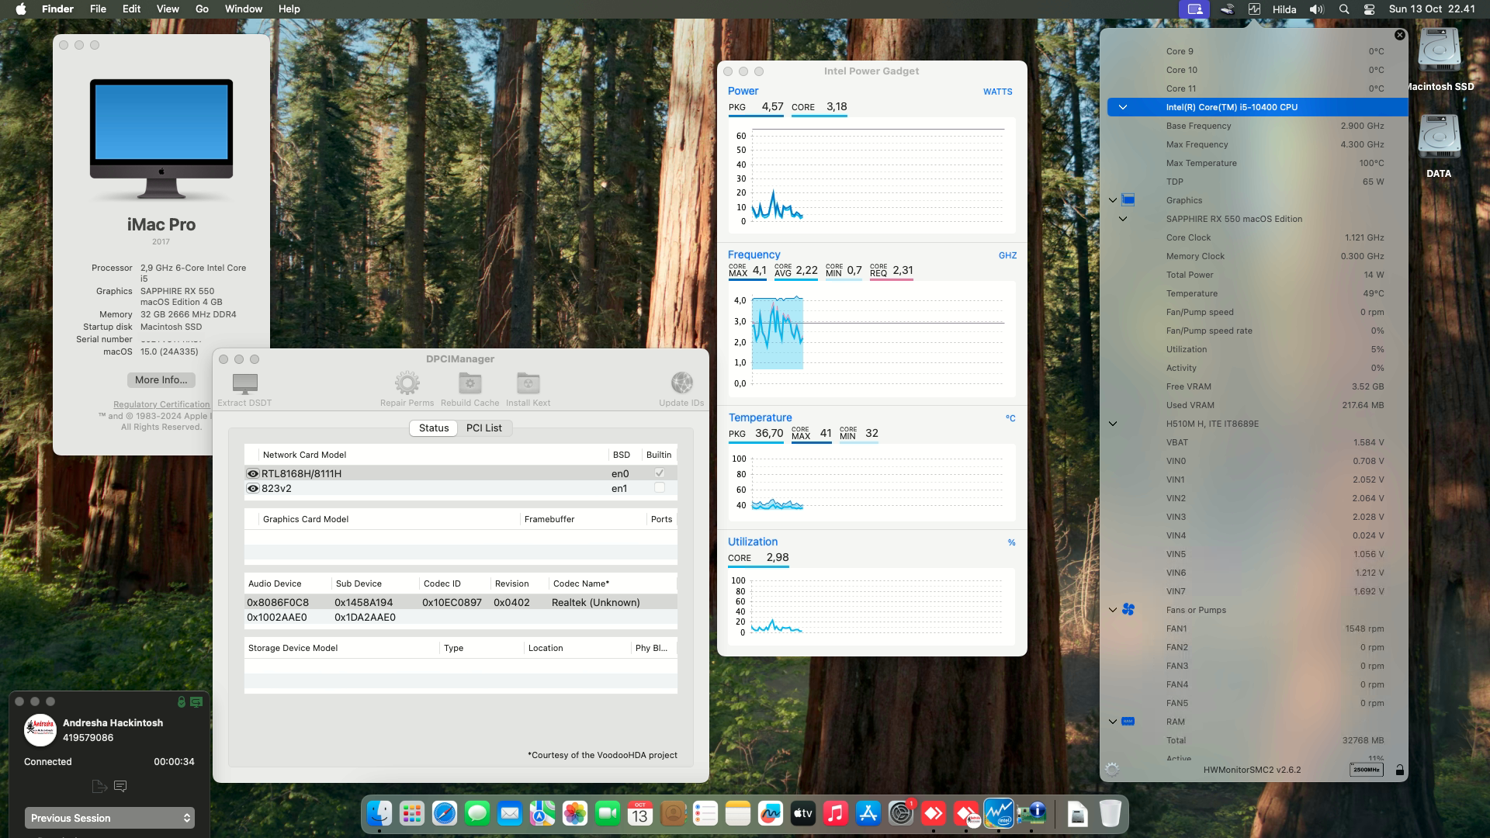Open the chat icon in the session panel
The height and width of the screenshot is (838, 1490).
click(120, 786)
